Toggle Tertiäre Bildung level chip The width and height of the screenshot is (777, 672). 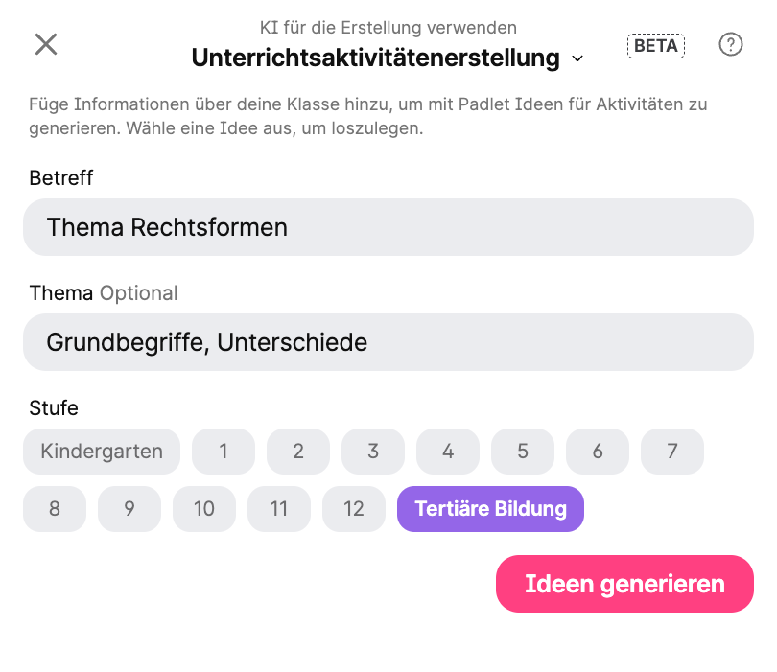point(490,509)
